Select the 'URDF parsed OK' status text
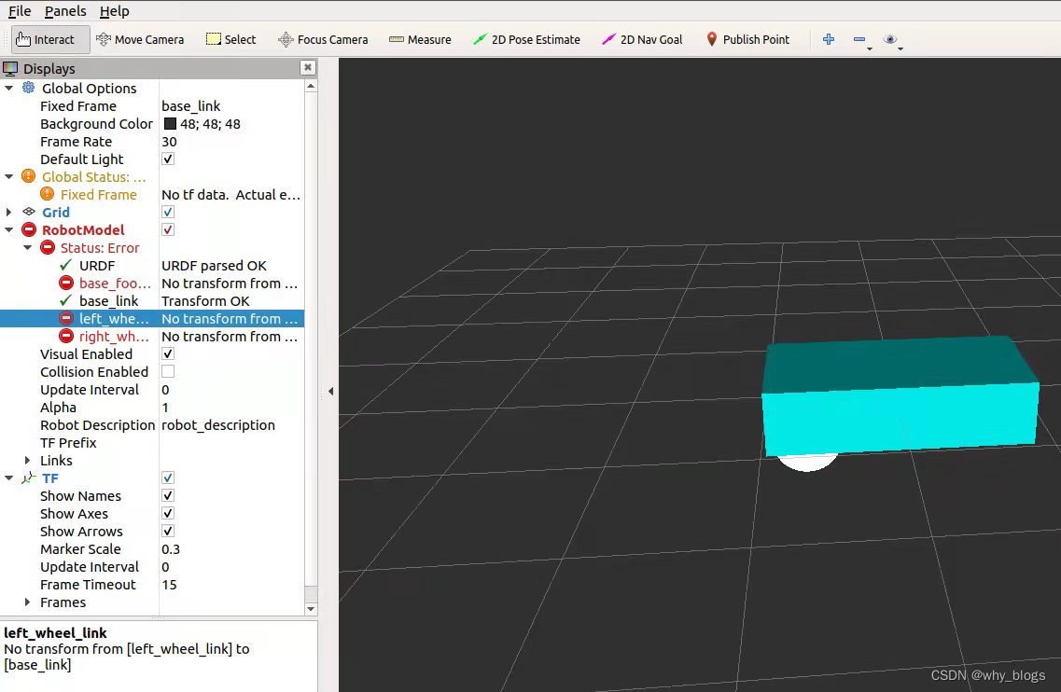 tap(214, 265)
